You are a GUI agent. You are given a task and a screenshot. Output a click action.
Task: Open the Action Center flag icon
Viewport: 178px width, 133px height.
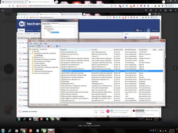tap(160, 131)
